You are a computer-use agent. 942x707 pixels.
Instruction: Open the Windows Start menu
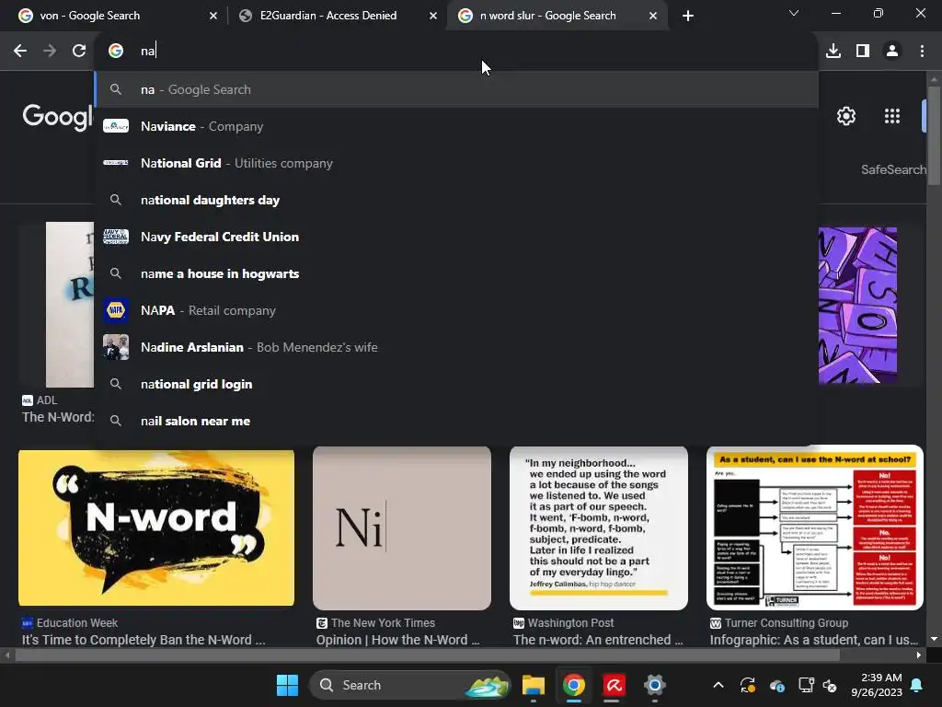click(287, 685)
